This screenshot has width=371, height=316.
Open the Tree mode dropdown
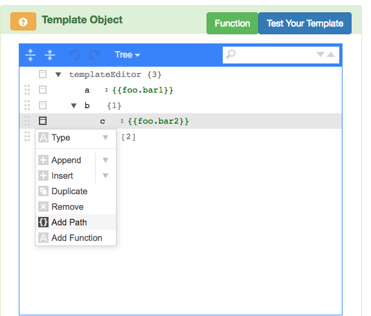coord(128,54)
